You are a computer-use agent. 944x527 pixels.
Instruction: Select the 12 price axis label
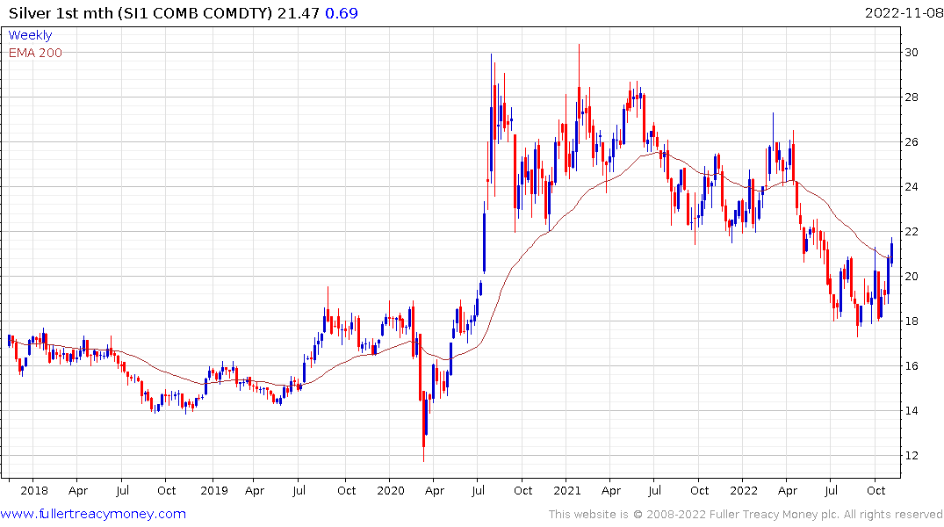tap(911, 455)
